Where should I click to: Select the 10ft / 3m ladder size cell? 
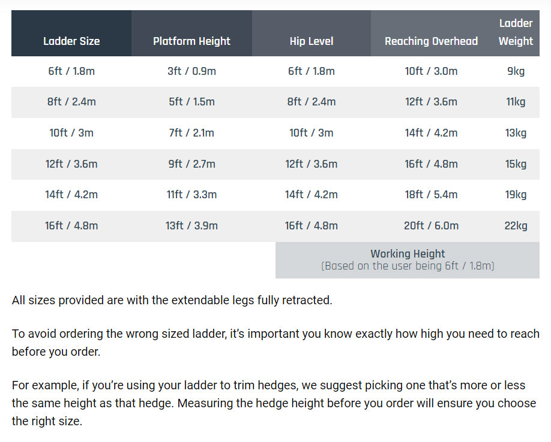[x=71, y=133]
